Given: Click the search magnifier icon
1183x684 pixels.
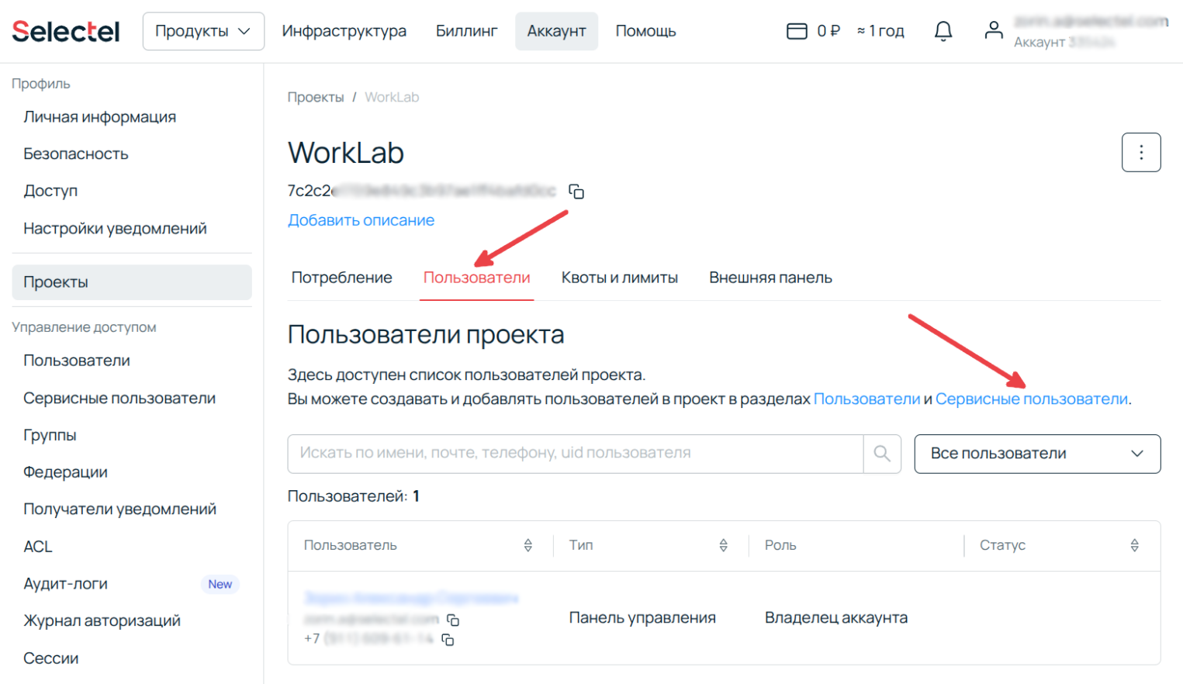Looking at the screenshot, I should 881,454.
